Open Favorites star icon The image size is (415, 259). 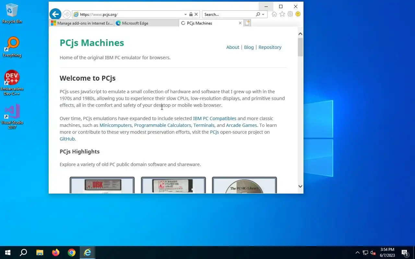282,14
